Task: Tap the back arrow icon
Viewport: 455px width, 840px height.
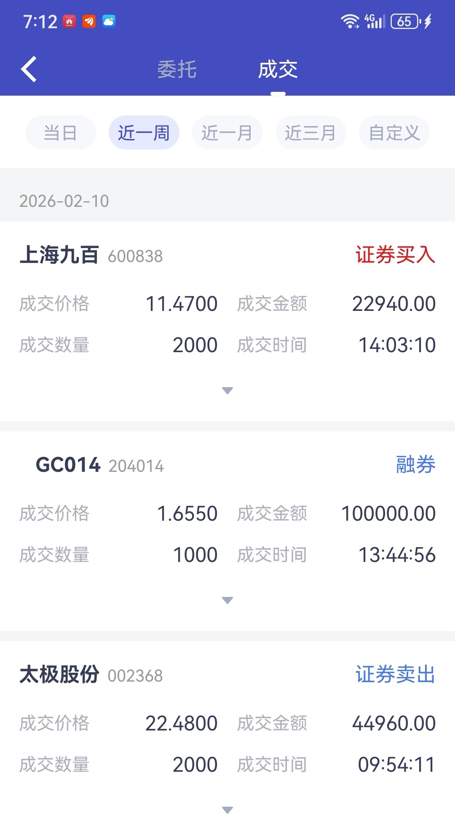Action: pos(29,69)
